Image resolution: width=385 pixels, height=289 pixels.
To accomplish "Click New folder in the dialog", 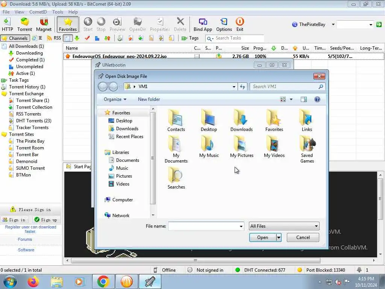I will coord(149,99).
